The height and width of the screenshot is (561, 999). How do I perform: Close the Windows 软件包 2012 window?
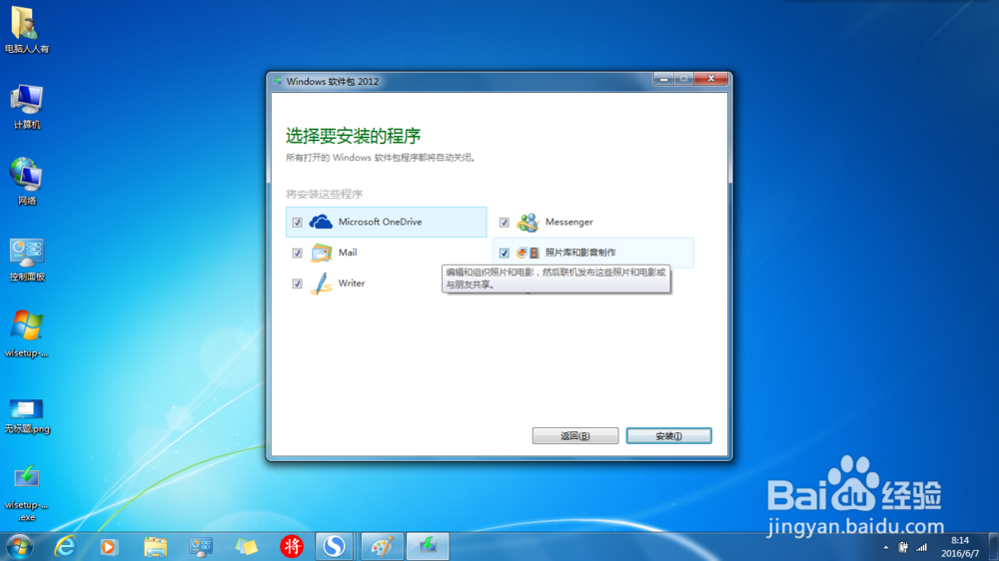[x=711, y=78]
